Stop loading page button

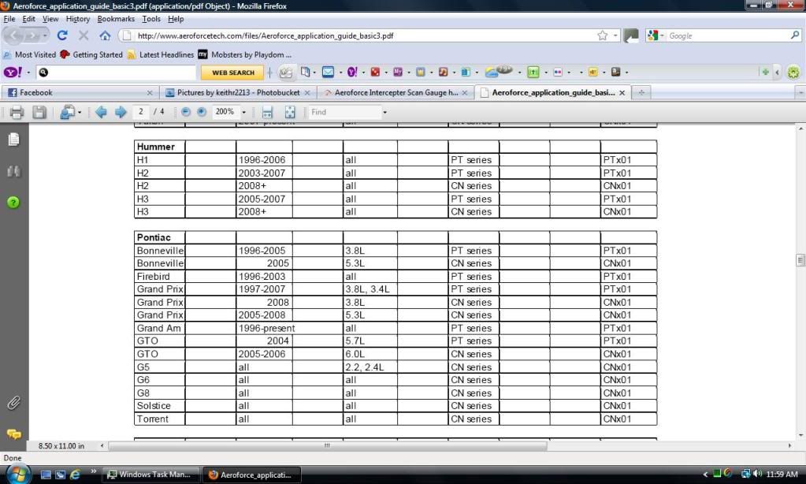coord(84,35)
